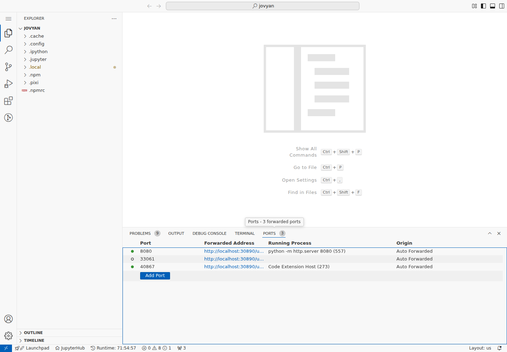Open the Explorer view in activity bar
507x352 pixels.
pos(8,33)
